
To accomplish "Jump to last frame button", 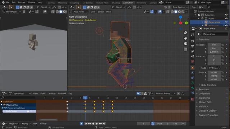I will pyautogui.click(x=104, y=124).
